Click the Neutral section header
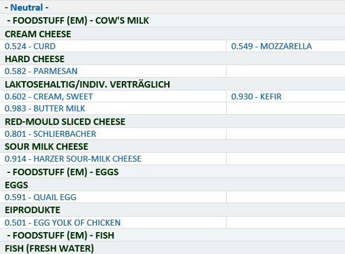The image size is (345, 254). (26, 7)
